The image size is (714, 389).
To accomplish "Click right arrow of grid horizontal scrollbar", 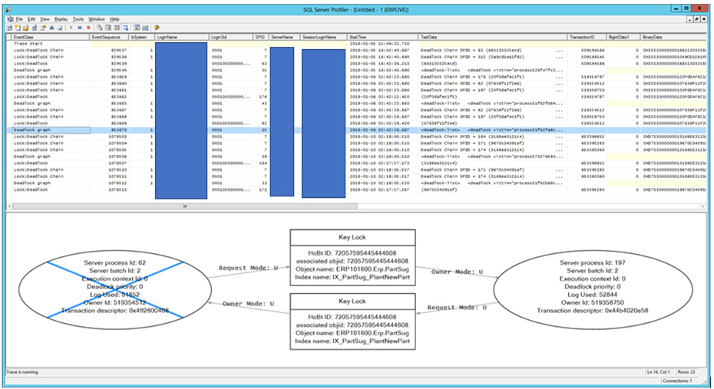I will (x=703, y=206).
